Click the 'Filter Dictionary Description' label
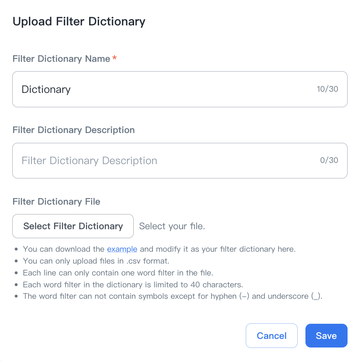The image size is (359, 361). (x=74, y=130)
